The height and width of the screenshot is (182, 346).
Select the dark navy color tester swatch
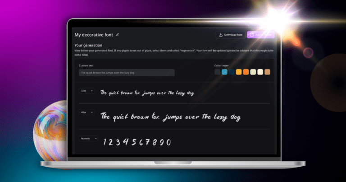click(232, 72)
